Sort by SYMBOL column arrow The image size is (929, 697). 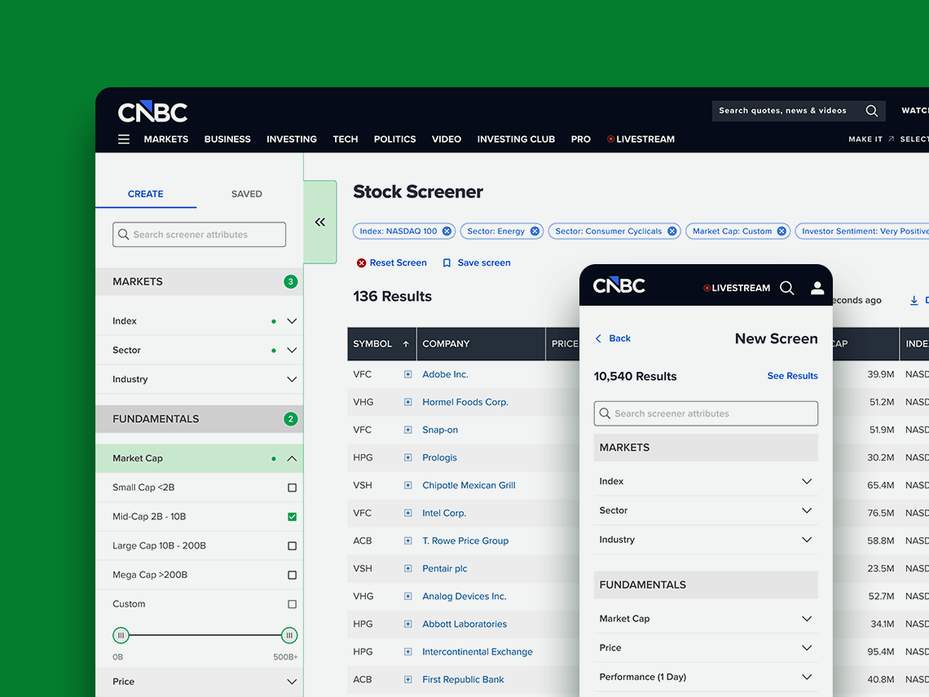tap(406, 344)
